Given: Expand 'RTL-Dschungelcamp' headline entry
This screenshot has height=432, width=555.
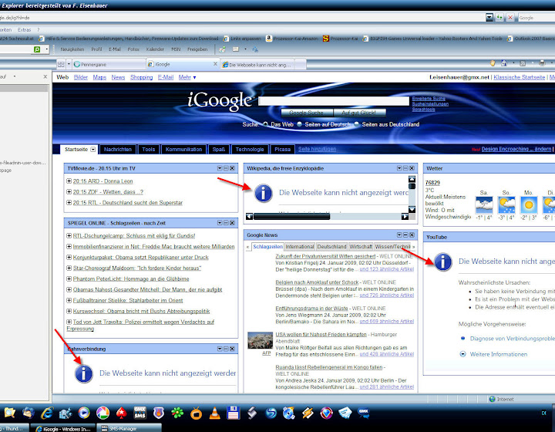Looking at the screenshot, I should 69,235.
